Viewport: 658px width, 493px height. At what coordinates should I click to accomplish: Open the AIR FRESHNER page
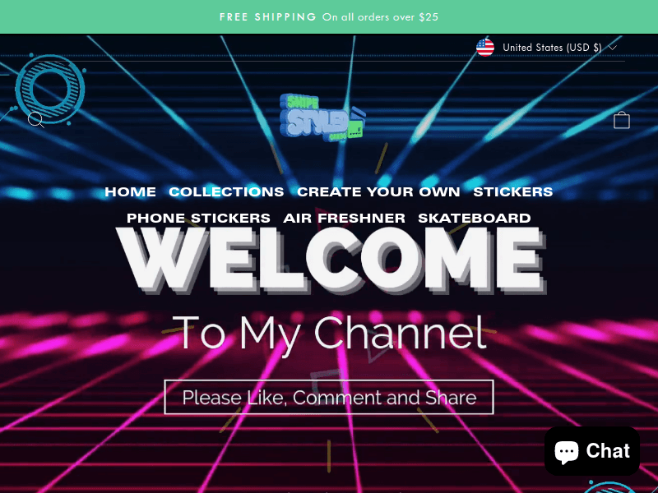click(344, 218)
